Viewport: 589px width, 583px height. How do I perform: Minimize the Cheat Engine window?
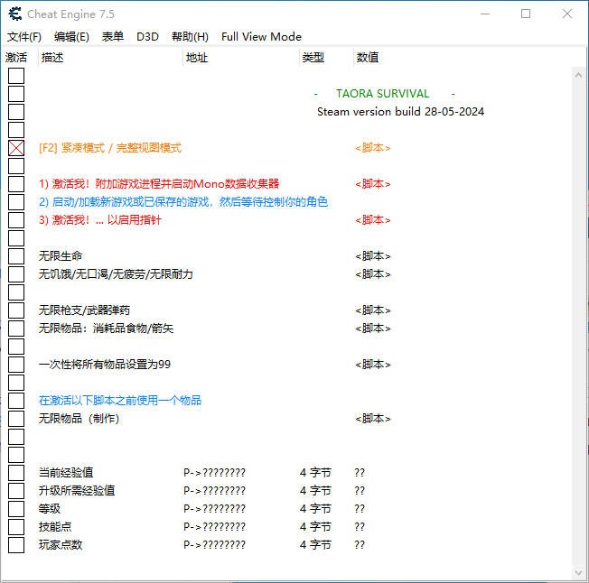click(485, 14)
